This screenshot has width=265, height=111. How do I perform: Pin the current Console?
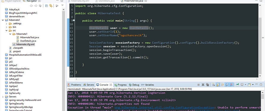tap(237, 85)
